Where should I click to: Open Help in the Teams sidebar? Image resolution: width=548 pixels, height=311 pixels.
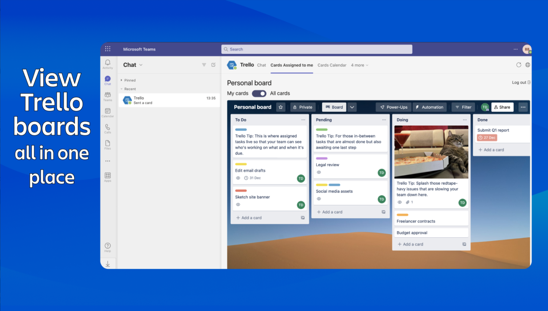coord(108,247)
